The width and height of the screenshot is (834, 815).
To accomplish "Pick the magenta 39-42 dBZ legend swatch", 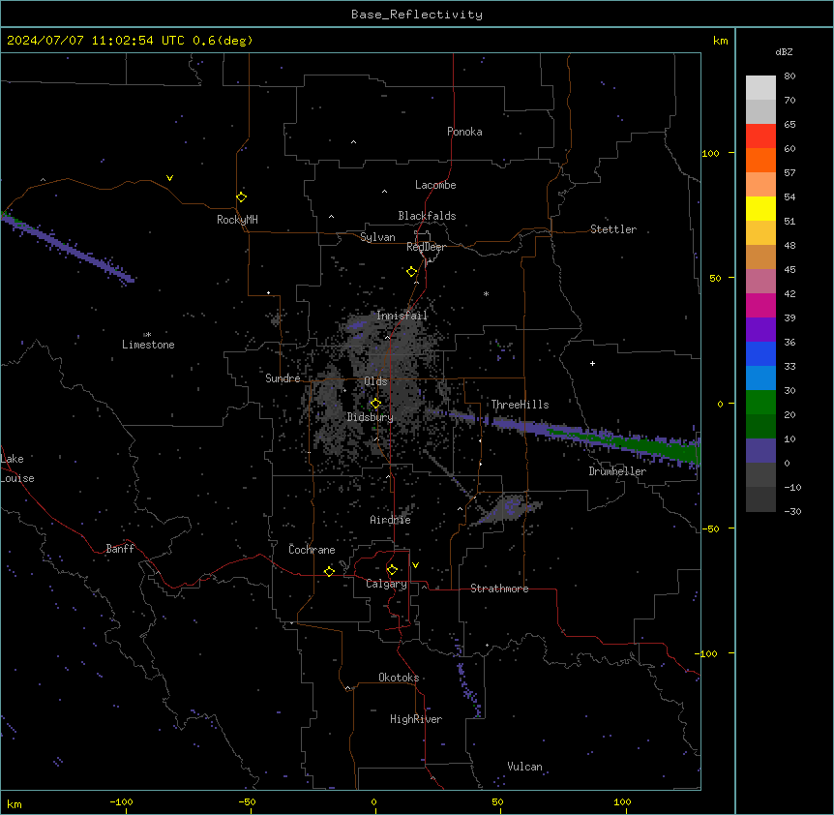I will point(760,305).
